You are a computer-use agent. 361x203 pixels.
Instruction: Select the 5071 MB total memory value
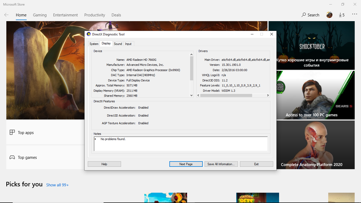point(132,85)
